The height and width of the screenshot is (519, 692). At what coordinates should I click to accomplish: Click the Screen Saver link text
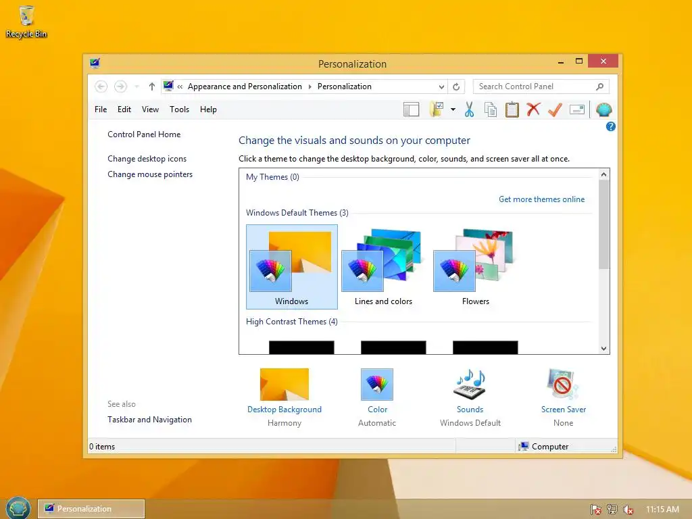pyautogui.click(x=564, y=410)
